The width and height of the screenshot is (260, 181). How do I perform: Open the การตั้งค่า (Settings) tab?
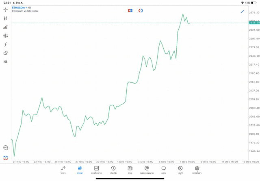click(x=197, y=170)
